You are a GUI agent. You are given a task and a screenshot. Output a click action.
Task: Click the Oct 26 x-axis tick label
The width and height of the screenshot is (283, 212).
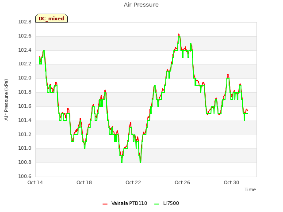[182, 182]
